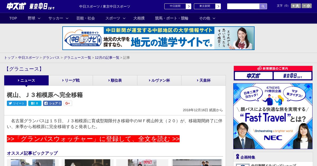The height and width of the screenshot is (166, 317).
Task: Share article on Google+ button
Action: click(68, 103)
